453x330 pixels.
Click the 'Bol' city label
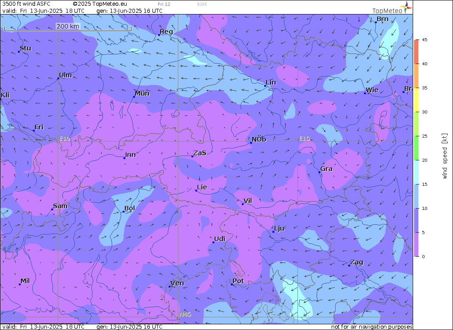130,208
